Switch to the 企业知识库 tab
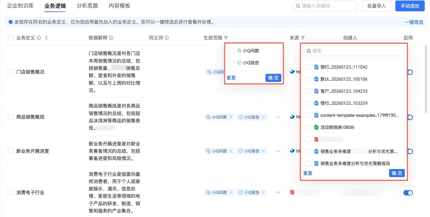The image size is (430, 217). 20,6
